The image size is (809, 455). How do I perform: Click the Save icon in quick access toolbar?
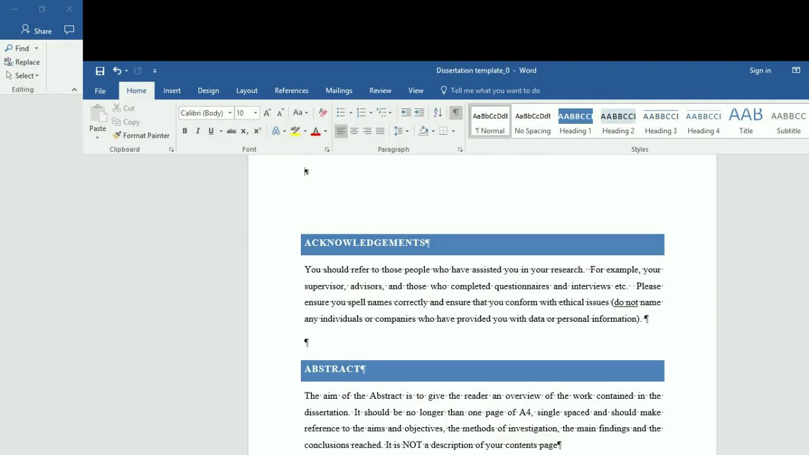pos(100,71)
